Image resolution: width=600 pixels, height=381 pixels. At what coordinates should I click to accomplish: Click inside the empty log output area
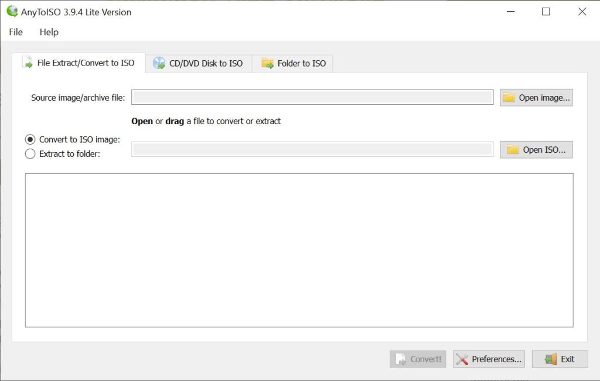299,250
